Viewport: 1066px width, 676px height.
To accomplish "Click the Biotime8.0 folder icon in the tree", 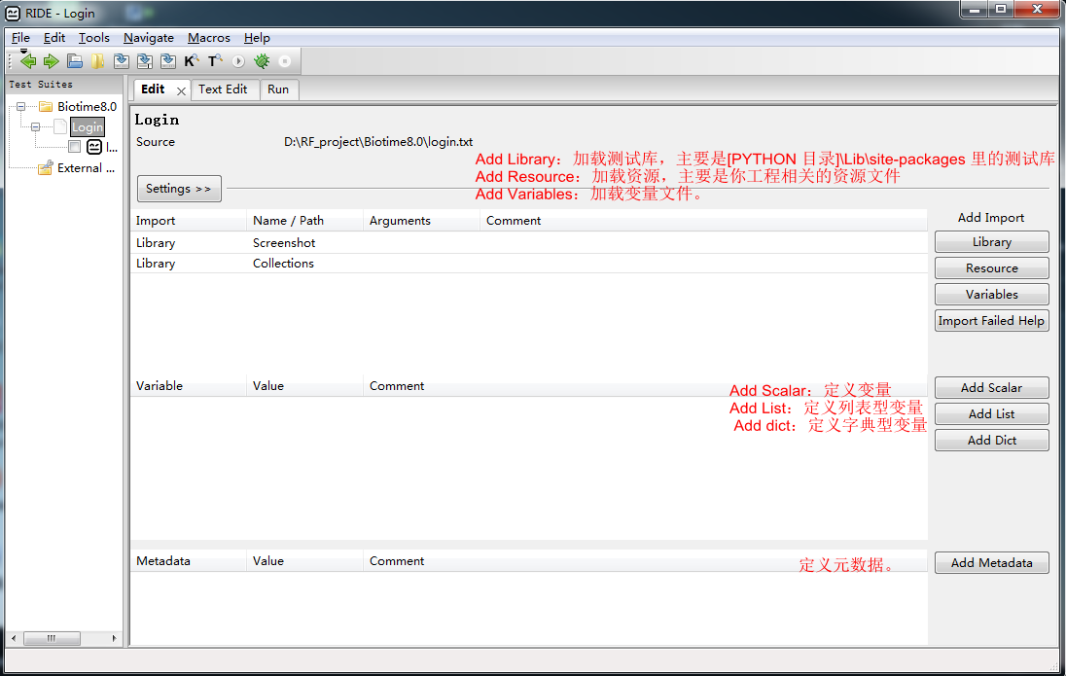I will [46, 106].
